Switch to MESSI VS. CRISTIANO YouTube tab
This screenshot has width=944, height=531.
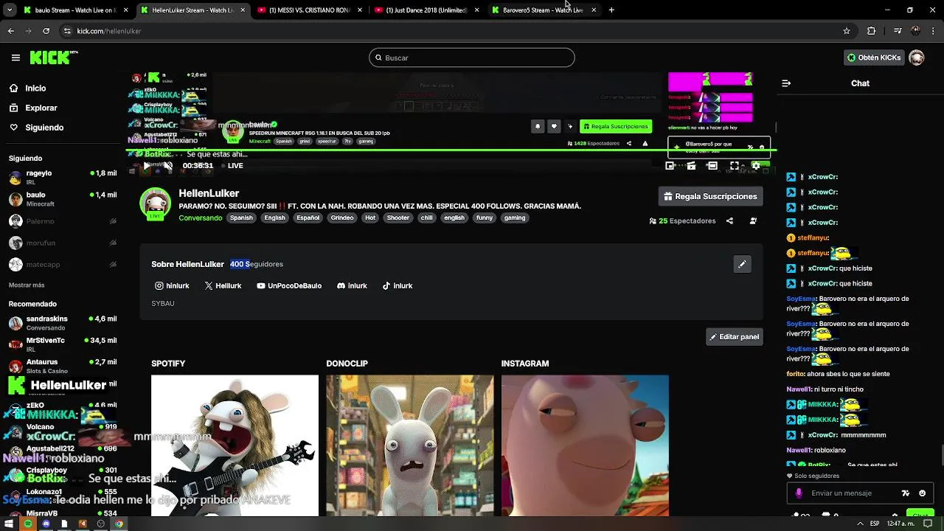(x=309, y=10)
